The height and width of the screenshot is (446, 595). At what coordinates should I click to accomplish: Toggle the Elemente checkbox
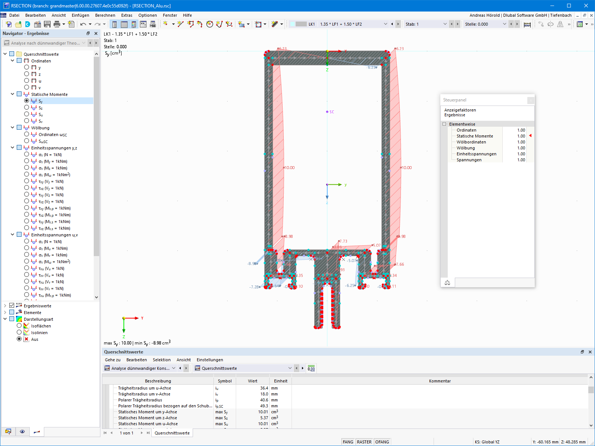coord(12,312)
